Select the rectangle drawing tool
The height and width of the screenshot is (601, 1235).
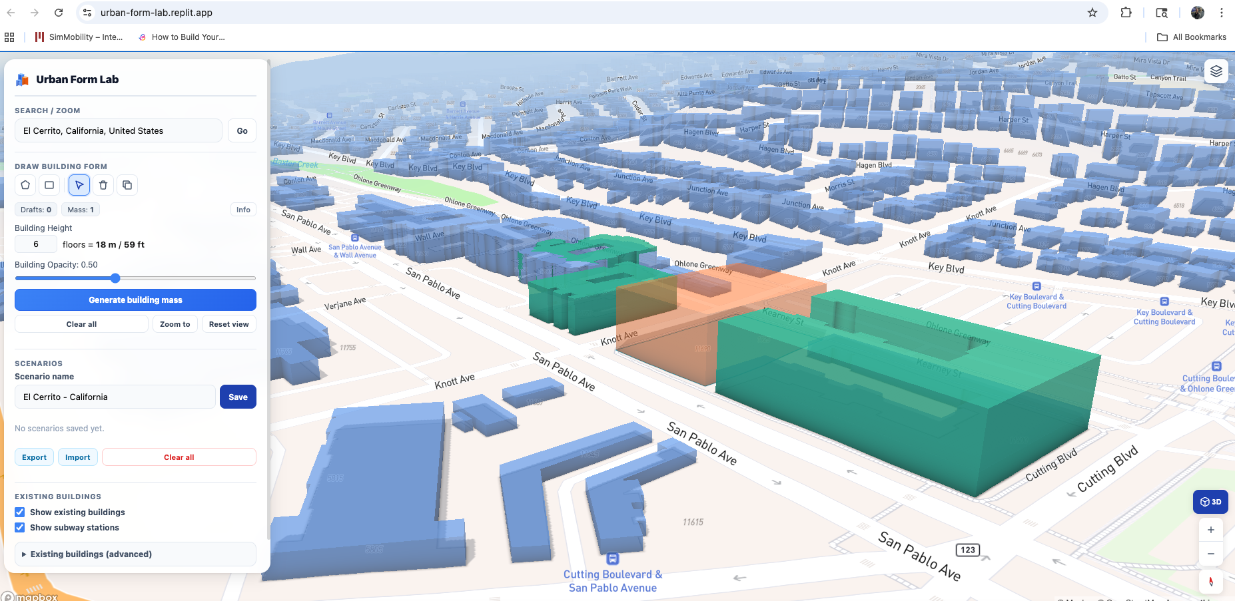click(49, 185)
